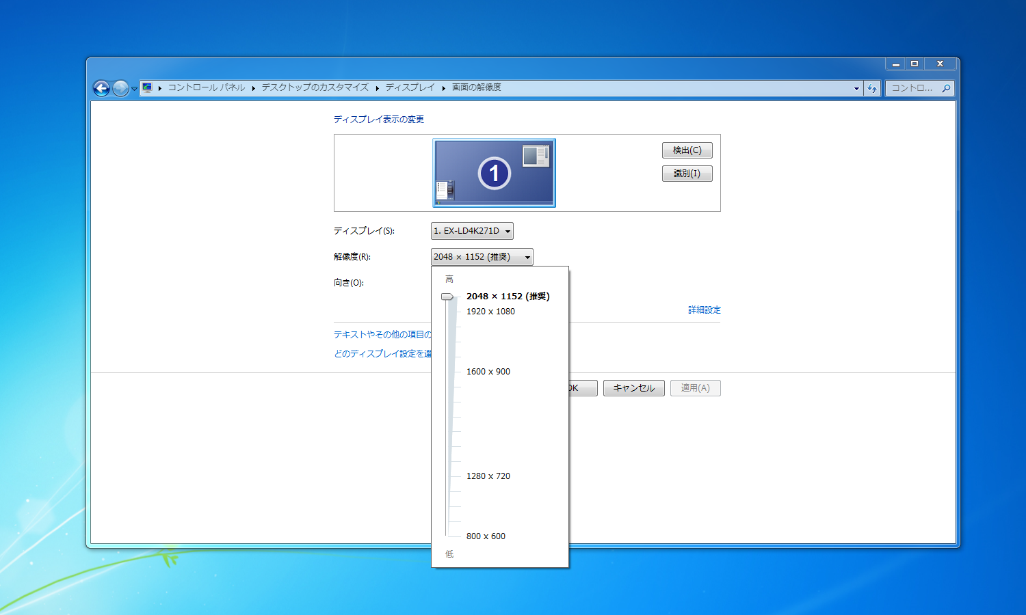This screenshot has height=615, width=1026.
Task: Choose 800 x 600 resolution
Action: pos(486,536)
